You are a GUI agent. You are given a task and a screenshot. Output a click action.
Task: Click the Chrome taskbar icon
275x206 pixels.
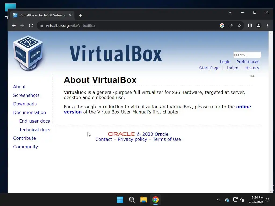coord(155,200)
